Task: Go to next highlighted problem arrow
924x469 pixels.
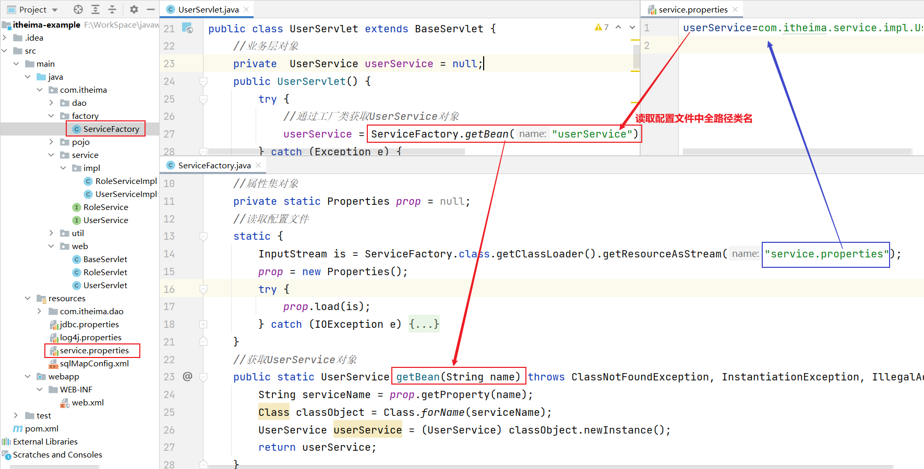Action: click(632, 27)
